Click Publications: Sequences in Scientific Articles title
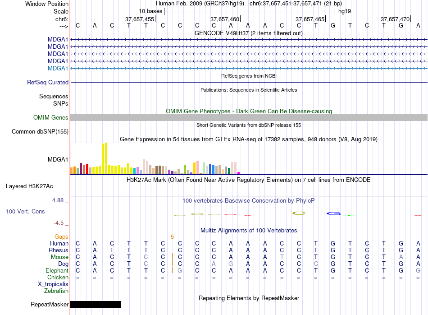This screenshot has height=315, width=428. [x=249, y=90]
